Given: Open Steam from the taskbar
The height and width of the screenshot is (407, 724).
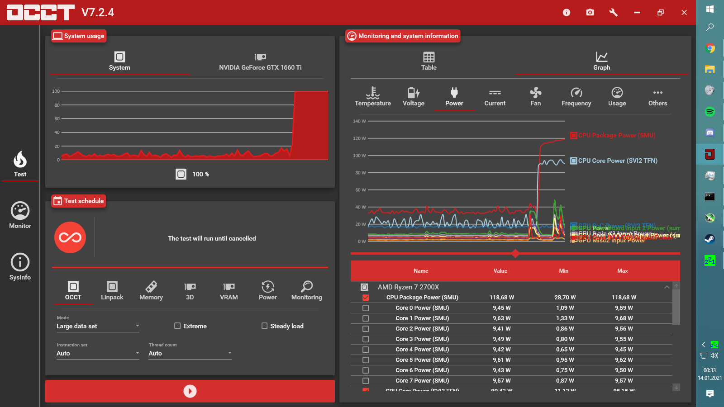Looking at the screenshot, I should pyautogui.click(x=710, y=239).
